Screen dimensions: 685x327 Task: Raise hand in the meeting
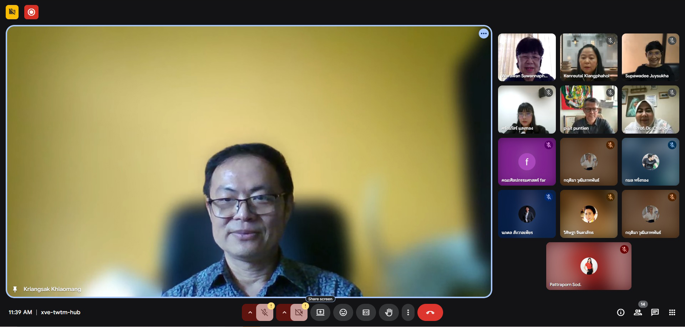tap(389, 312)
